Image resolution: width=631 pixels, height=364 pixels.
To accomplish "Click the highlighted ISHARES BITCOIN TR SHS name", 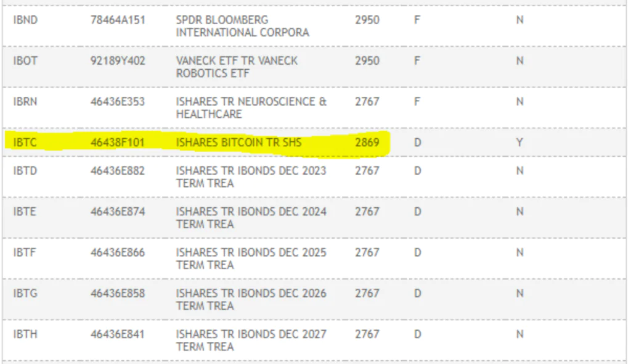I will click(x=238, y=143).
